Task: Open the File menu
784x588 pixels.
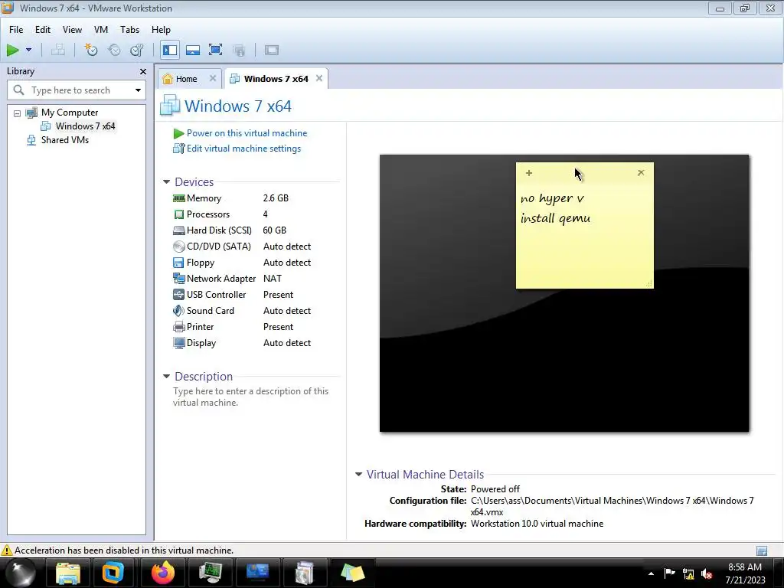Action: (x=16, y=30)
